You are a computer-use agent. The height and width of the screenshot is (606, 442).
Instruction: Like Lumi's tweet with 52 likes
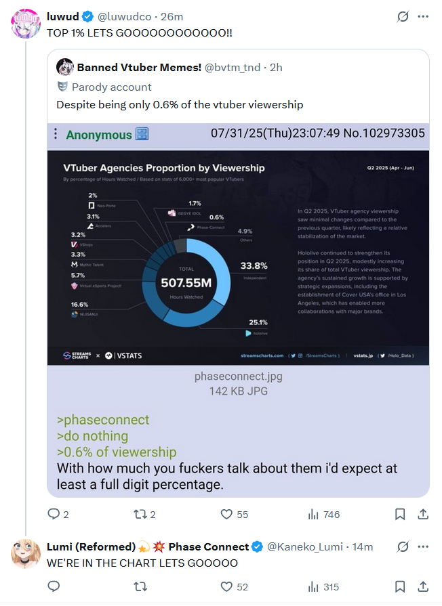click(234, 586)
